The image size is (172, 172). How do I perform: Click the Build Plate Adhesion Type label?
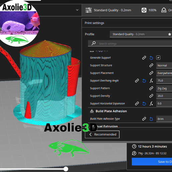pyautogui.click(x=105, y=119)
